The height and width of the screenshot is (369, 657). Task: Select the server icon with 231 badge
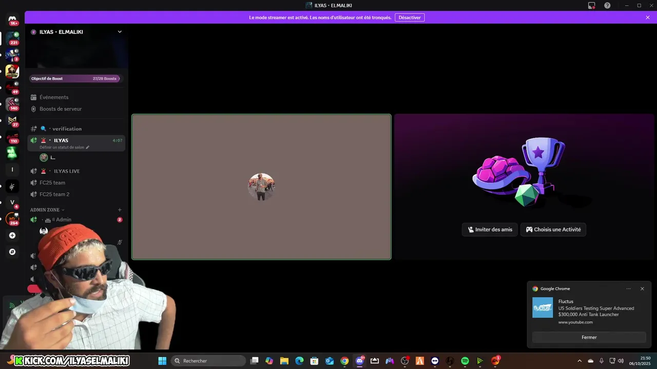(x=12, y=38)
